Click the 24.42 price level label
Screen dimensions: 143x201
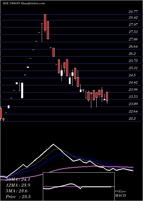133,82
